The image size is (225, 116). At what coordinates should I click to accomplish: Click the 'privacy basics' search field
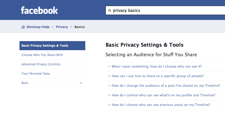[x=165, y=10]
